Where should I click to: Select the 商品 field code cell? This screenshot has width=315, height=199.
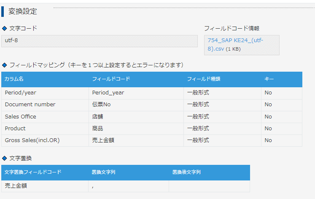(136, 129)
